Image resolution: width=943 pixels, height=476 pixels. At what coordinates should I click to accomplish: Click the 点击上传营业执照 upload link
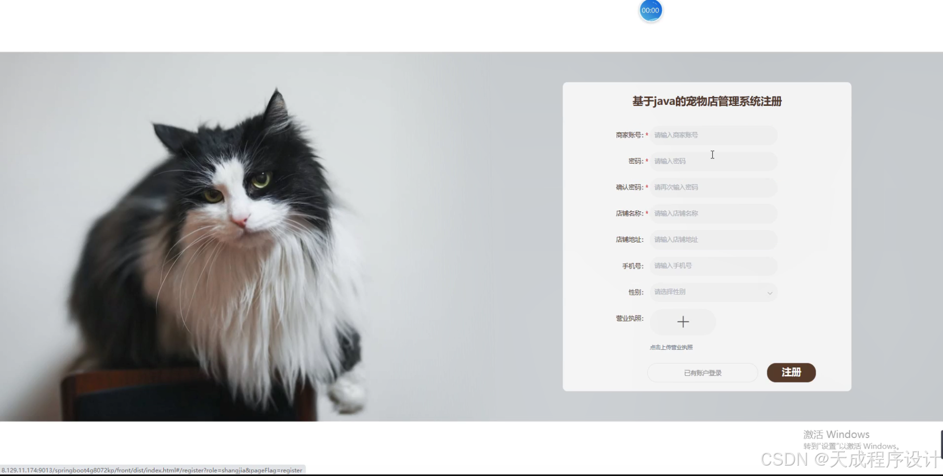(x=672, y=347)
